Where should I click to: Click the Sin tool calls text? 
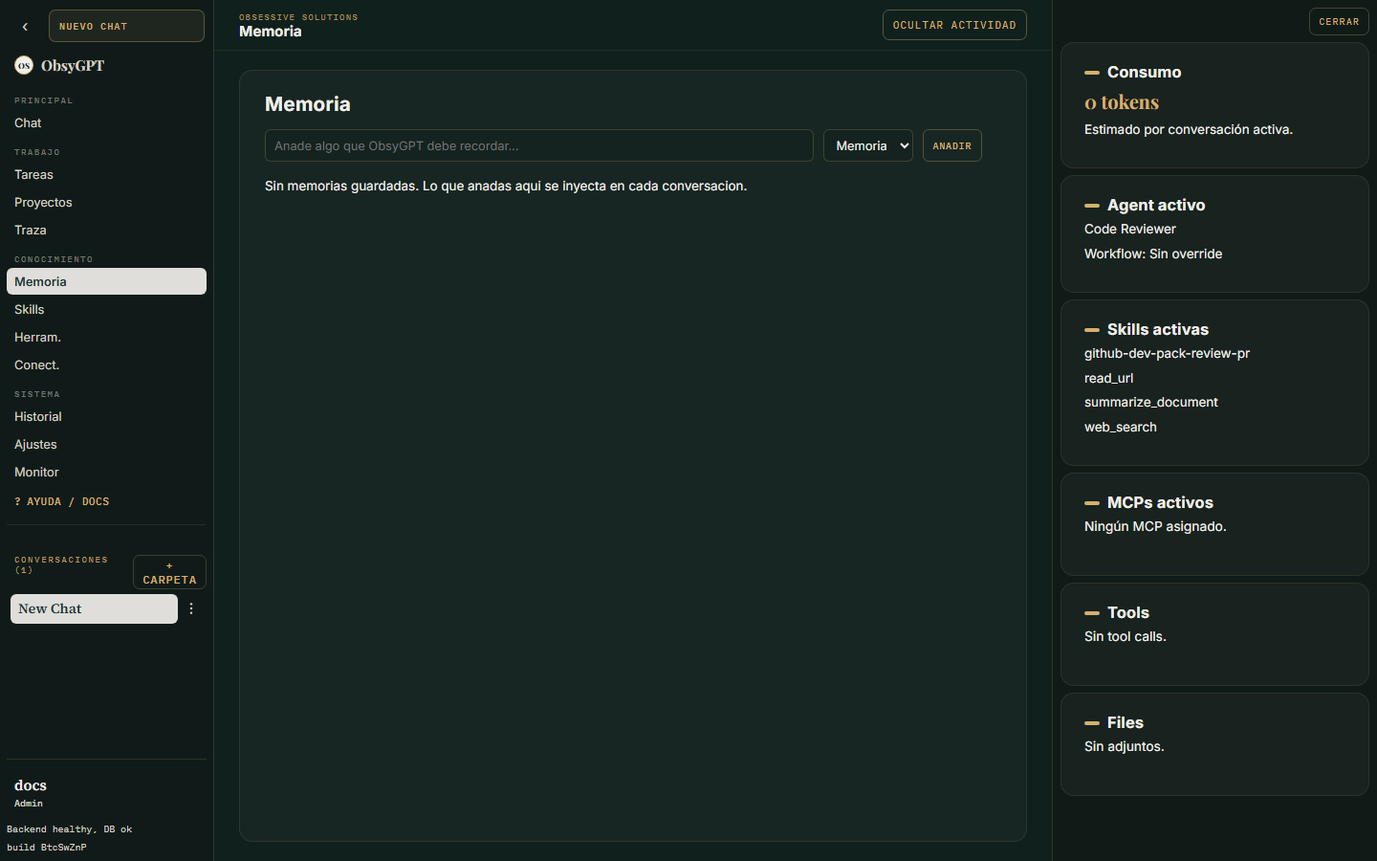1126,636
